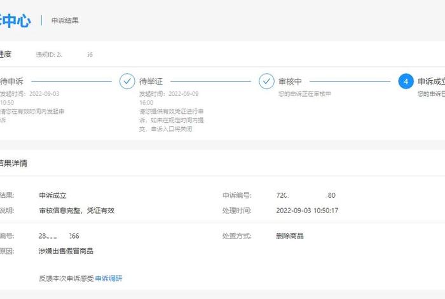Click the 申诉编号 number value
The width and height of the screenshot is (445, 299).
pos(306,195)
